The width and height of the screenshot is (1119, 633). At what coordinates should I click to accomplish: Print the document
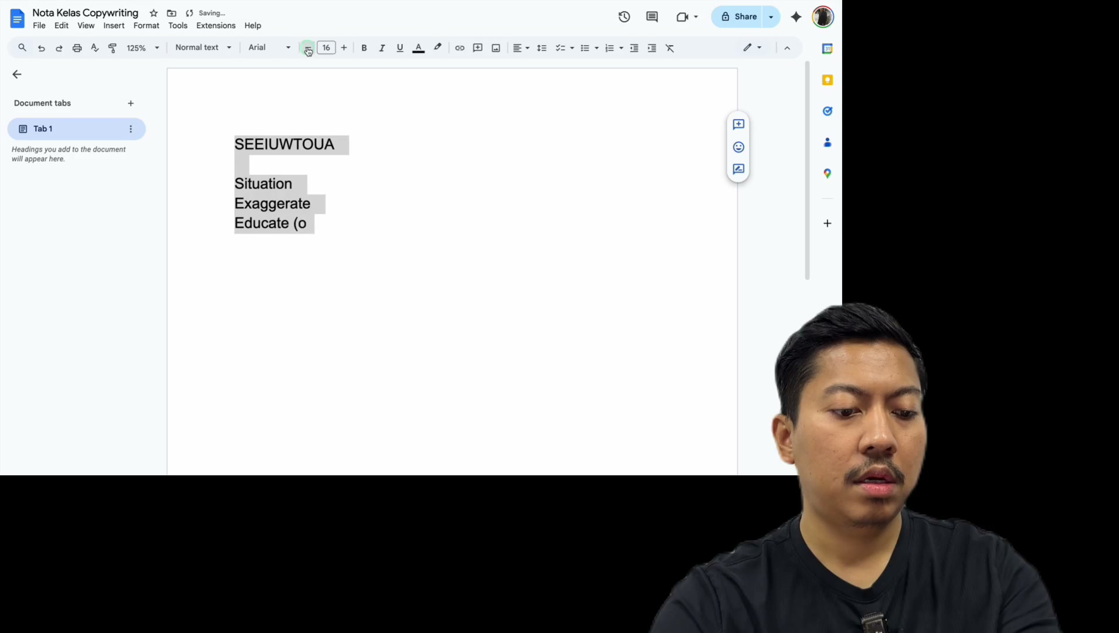pyautogui.click(x=77, y=48)
